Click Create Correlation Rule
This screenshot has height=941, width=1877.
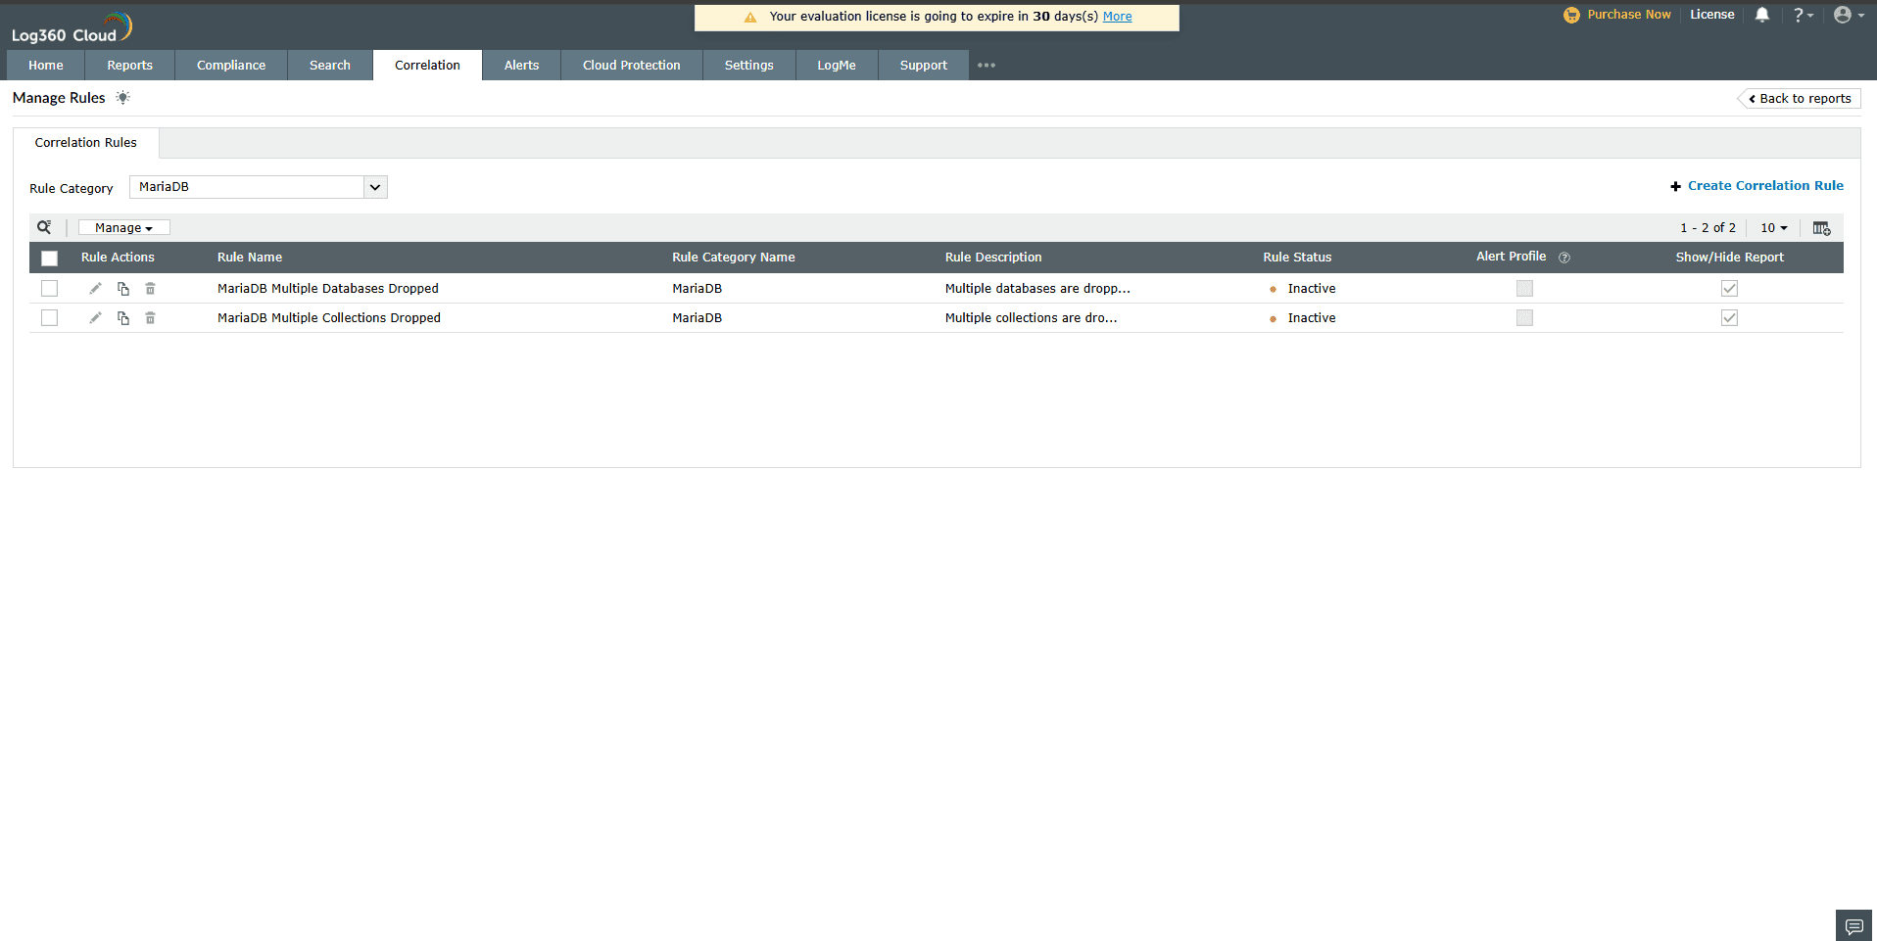[1757, 186]
